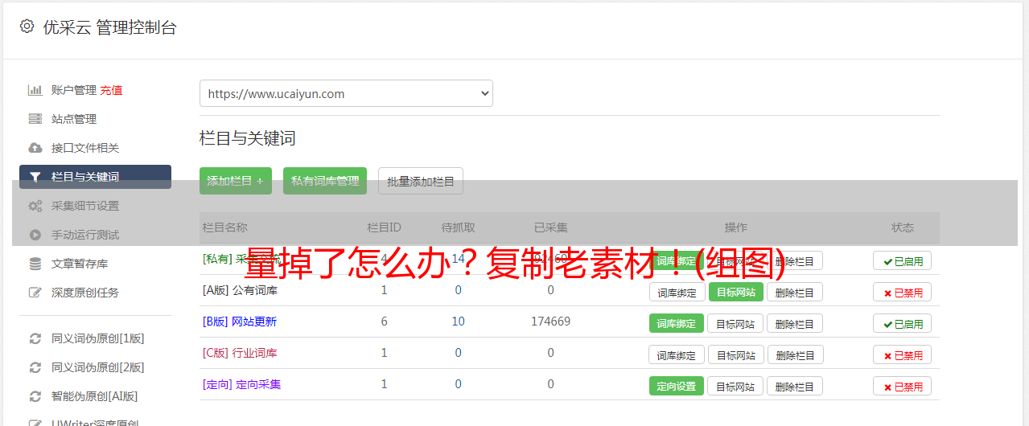The image size is (1029, 426).
Task: Click the 待抓取 value 10 for 网站更新
Action: click(458, 322)
